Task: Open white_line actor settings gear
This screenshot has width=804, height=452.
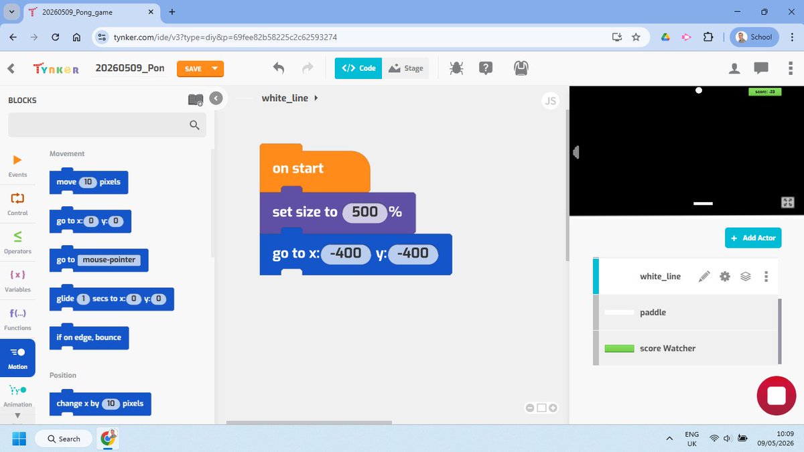Action: (x=724, y=277)
